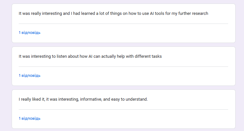Click the divider line in the second response card
Image resolution: width=244 pixels, height=131 pixels.
[x=123, y=67]
